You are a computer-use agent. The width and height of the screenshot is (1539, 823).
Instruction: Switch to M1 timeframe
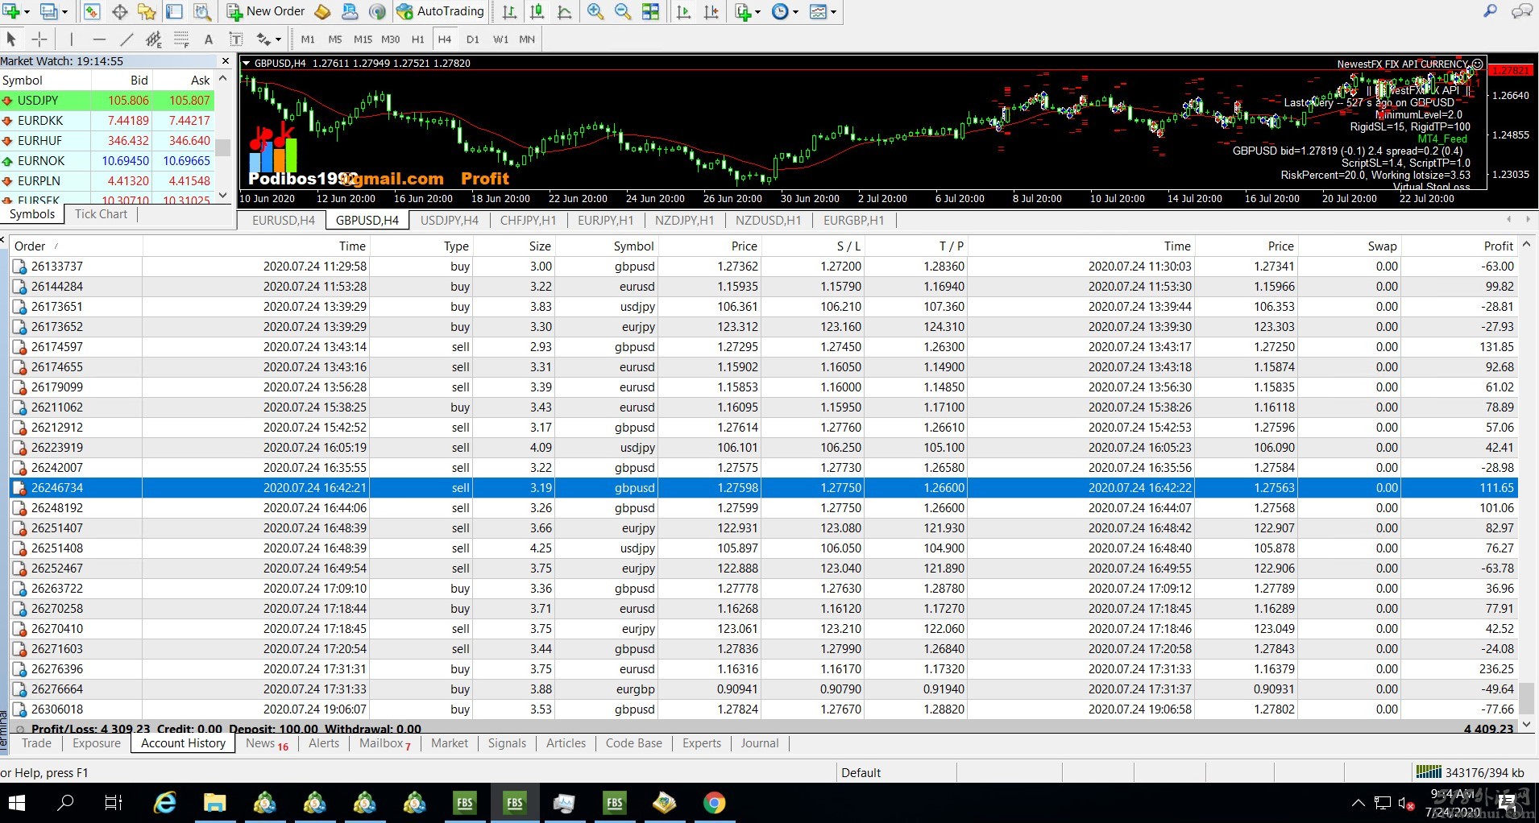coord(308,39)
